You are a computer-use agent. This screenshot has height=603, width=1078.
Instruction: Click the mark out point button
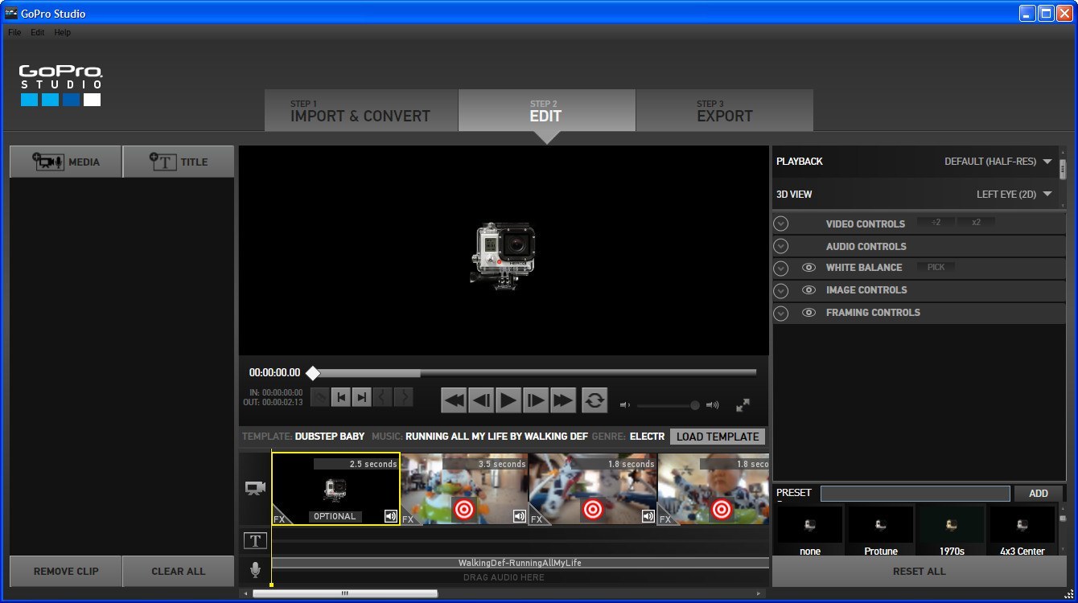click(362, 396)
